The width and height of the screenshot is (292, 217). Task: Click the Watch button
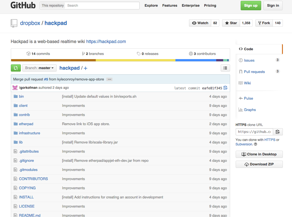coord(200,23)
